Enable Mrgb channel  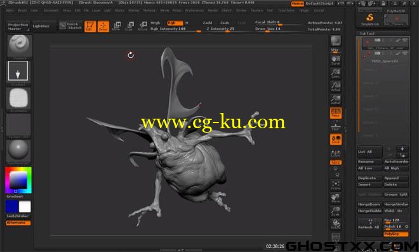point(156,23)
